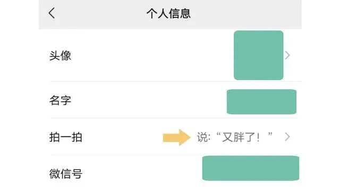The image size is (340, 191).
Task: Expand the 拍一拍 row chevron
Action: tap(287, 137)
